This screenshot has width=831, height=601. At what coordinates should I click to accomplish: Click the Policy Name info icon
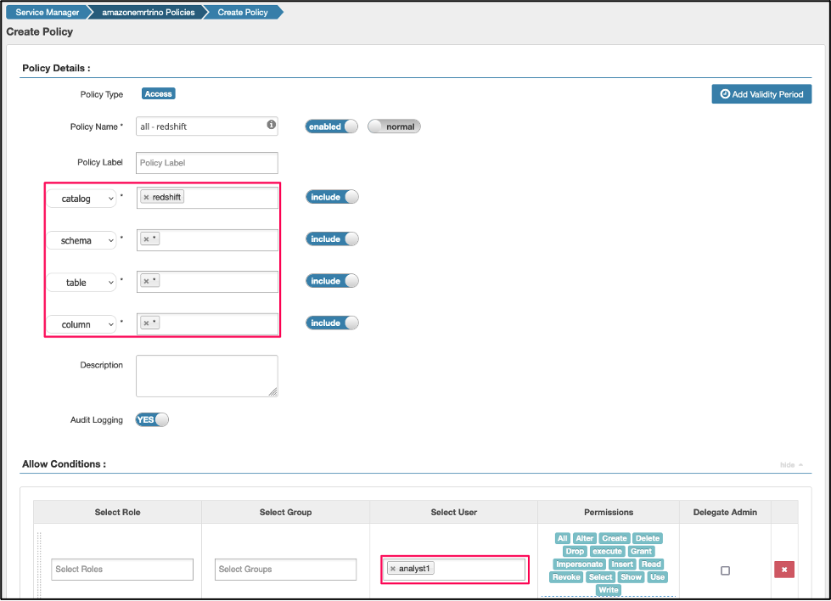pos(272,125)
